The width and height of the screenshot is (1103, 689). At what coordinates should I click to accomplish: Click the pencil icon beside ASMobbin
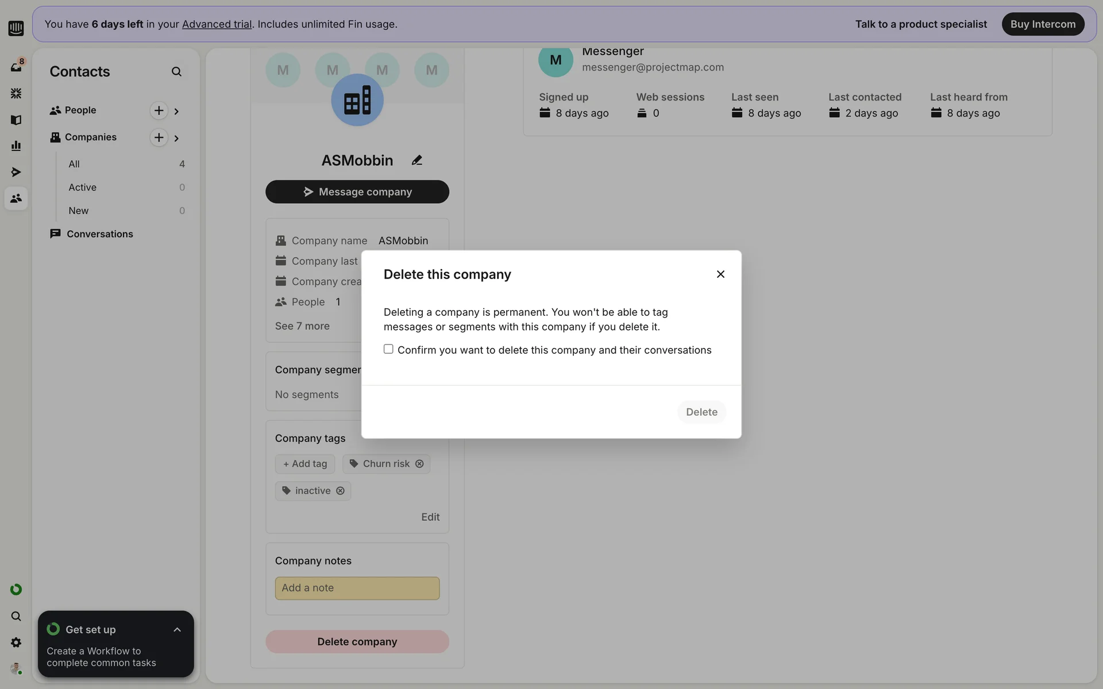(x=417, y=160)
